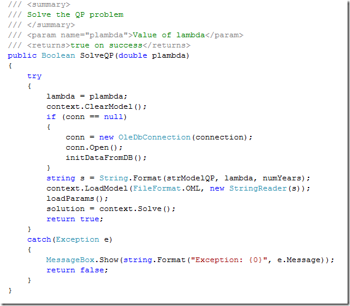Click the Boolean return type keyword
The image size is (350, 306).
(x=58, y=55)
